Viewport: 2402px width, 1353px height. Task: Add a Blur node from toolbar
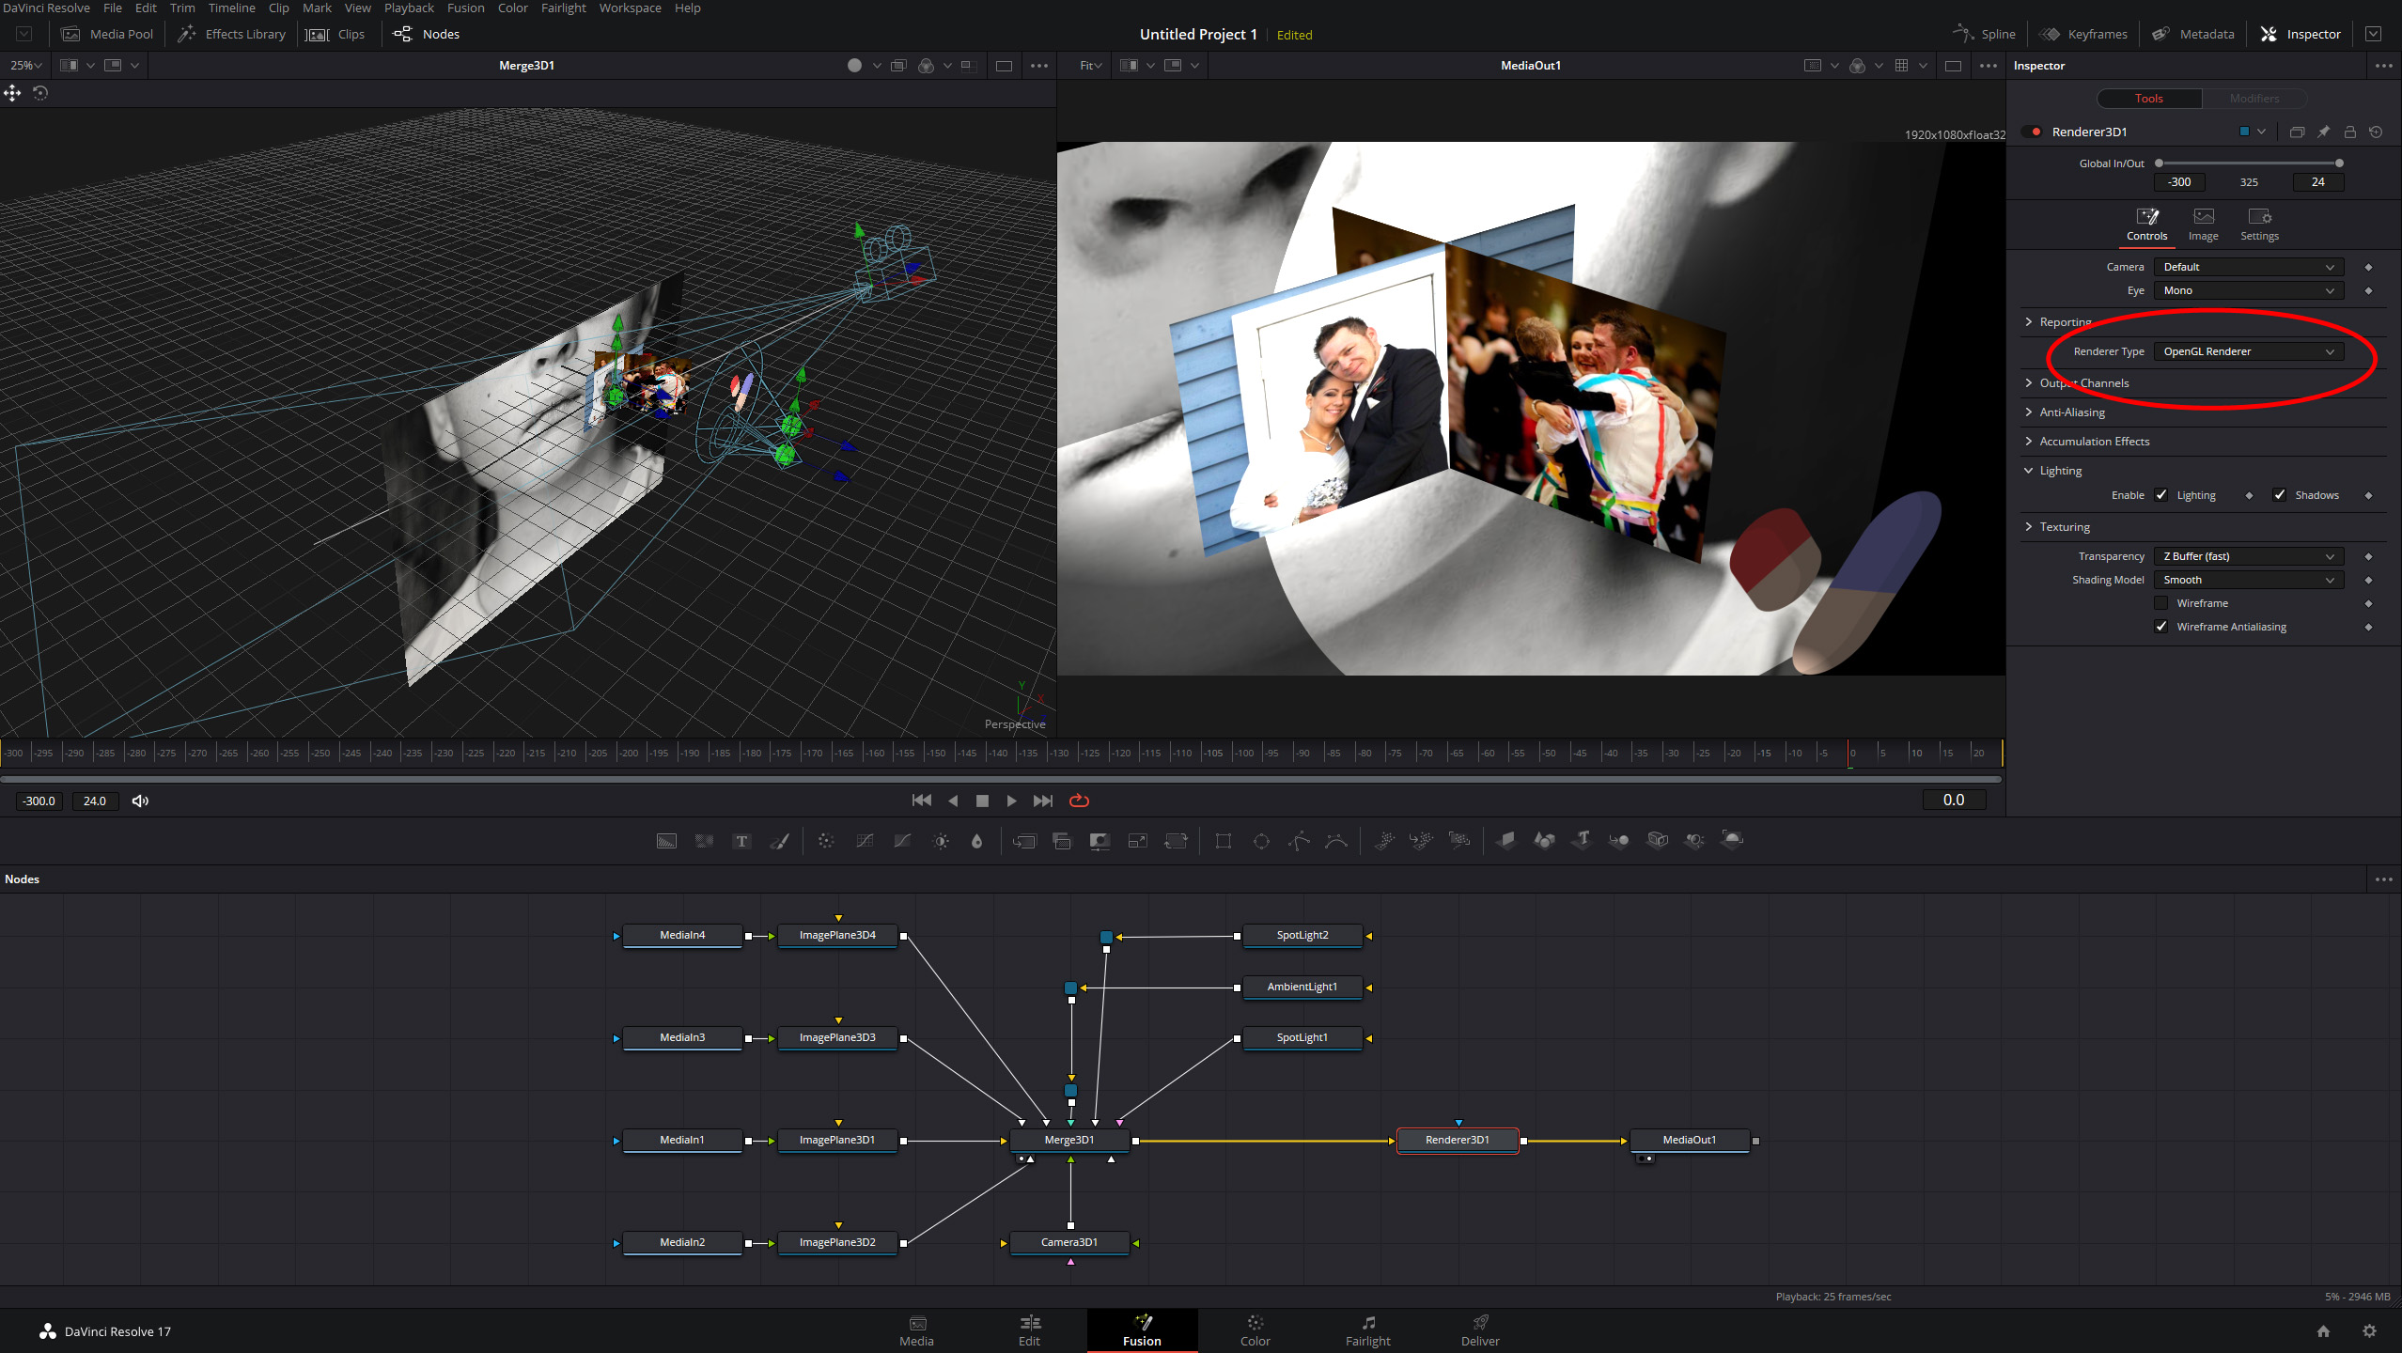(x=976, y=841)
